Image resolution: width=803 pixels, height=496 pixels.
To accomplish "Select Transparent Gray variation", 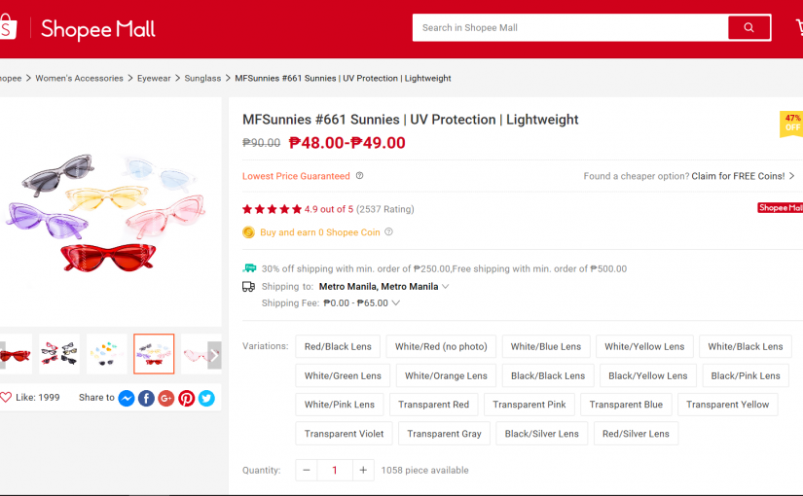I will (x=444, y=434).
